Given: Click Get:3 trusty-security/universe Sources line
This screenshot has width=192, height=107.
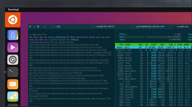Looking at the screenshot, I should pyautogui.click(x=68, y=50).
